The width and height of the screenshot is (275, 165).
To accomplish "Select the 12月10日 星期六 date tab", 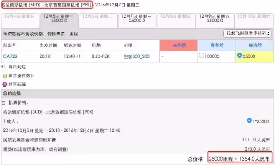I will [x=254, y=21].
